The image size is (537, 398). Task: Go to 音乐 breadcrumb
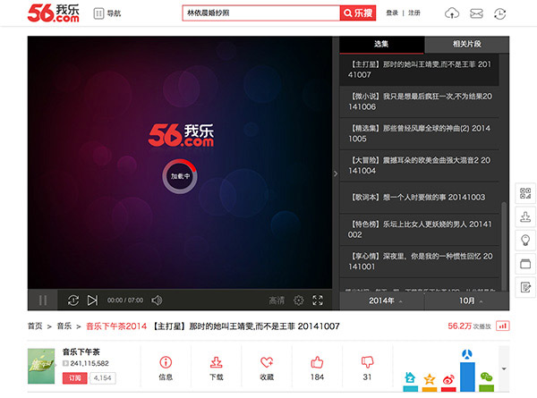click(64, 326)
